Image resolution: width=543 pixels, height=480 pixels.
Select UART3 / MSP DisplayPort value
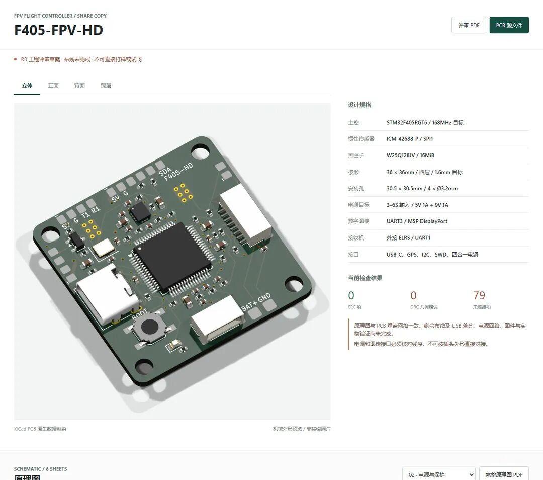coord(417,221)
